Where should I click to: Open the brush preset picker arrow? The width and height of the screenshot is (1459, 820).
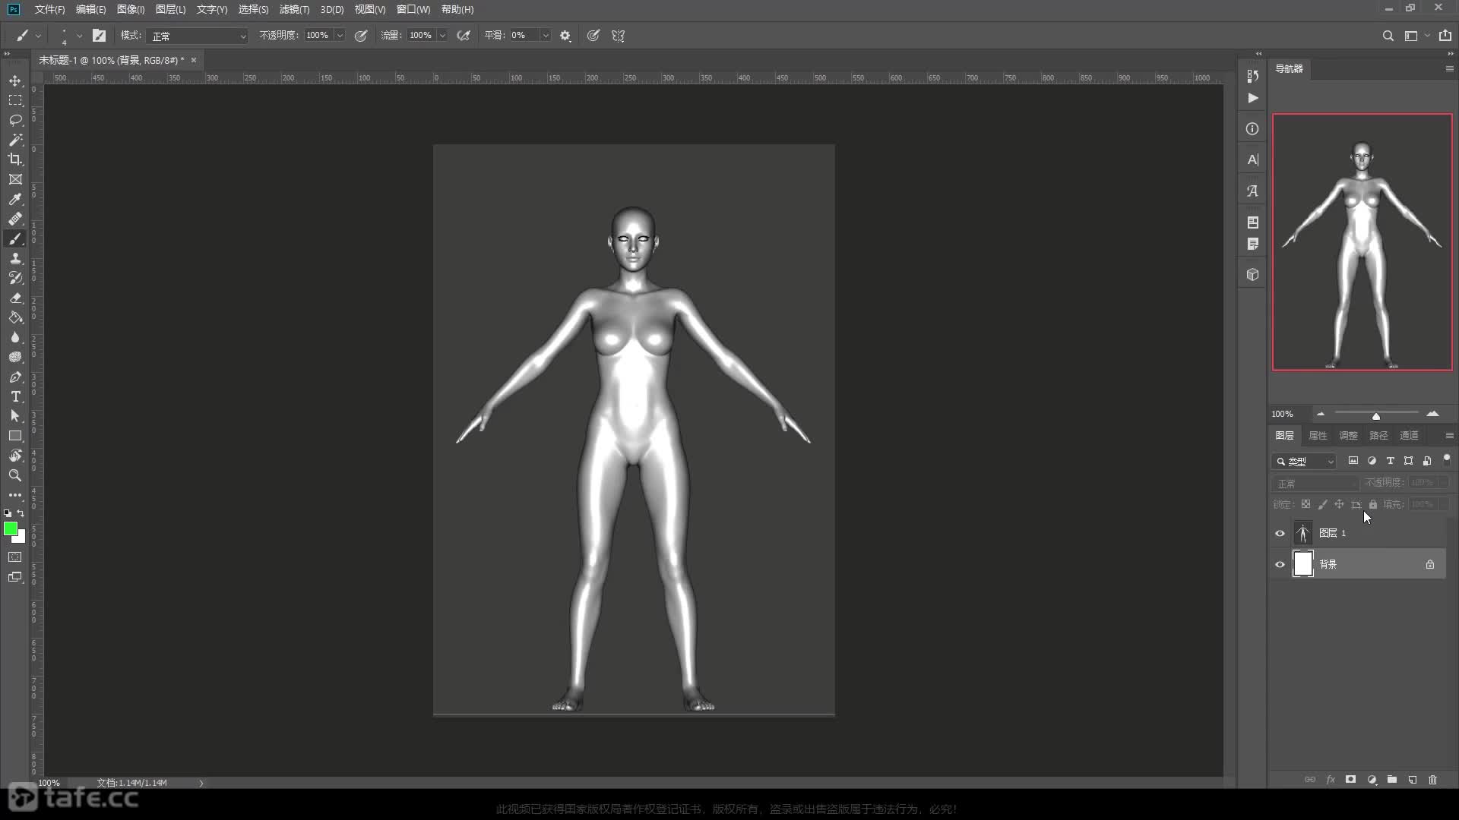[x=79, y=35]
